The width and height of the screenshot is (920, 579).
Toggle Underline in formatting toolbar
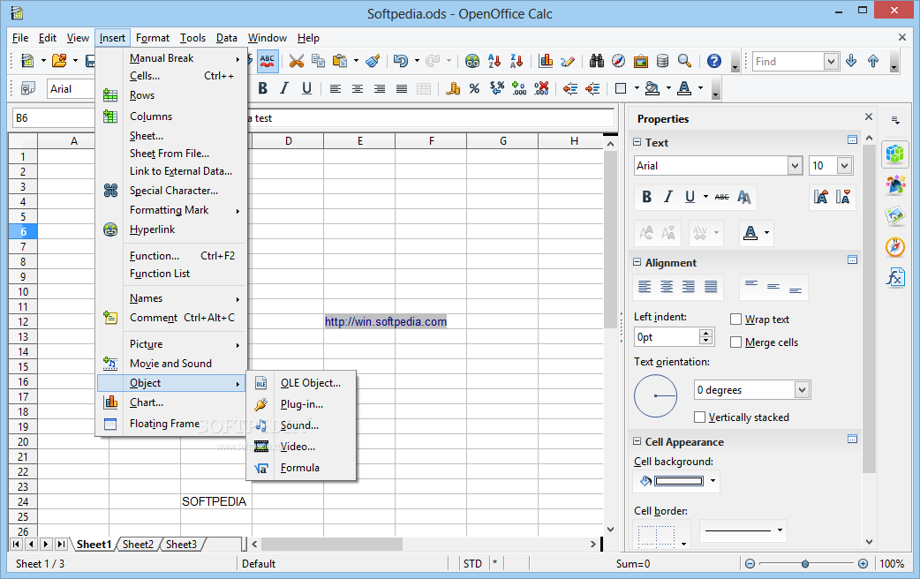pos(306,88)
